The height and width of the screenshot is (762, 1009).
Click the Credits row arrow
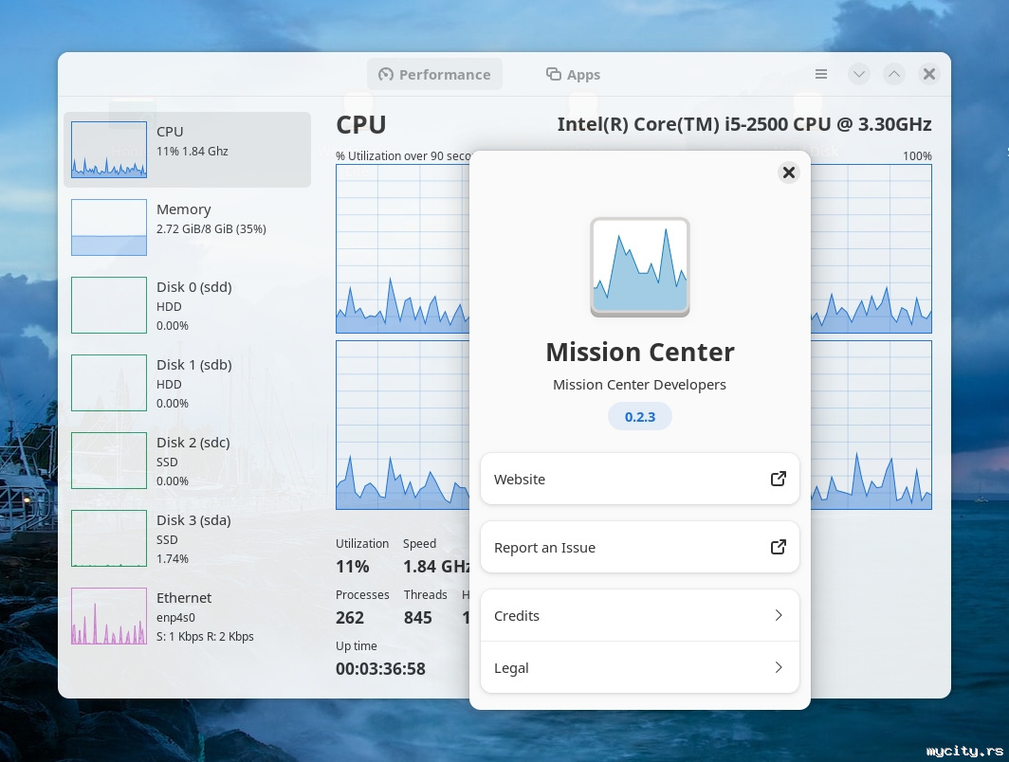(778, 615)
